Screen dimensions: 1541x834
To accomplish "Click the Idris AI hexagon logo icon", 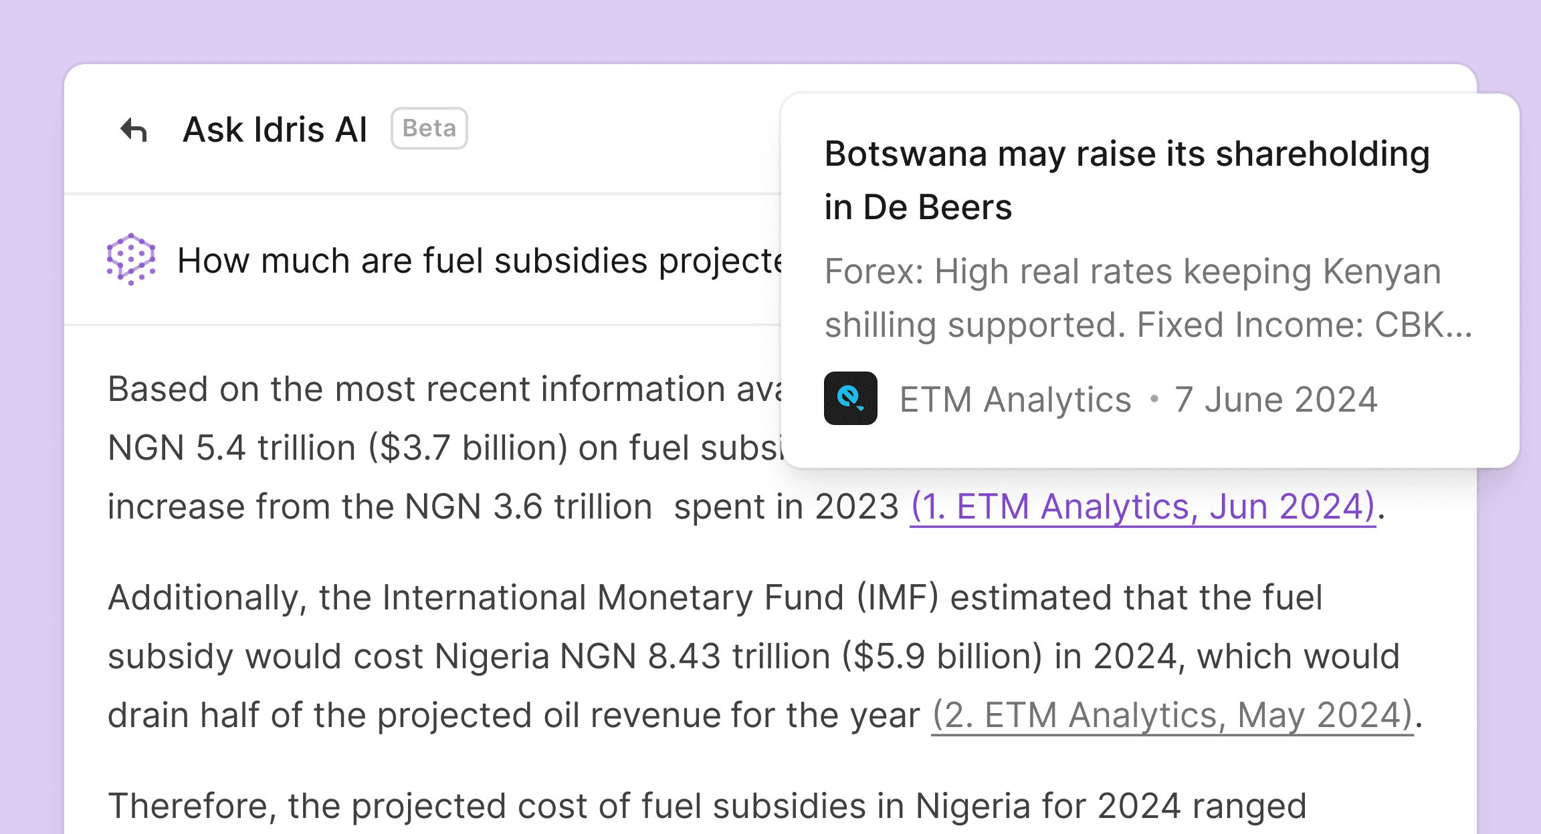I will coord(131,259).
